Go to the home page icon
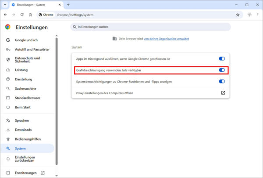This screenshot has height=178, width=263. (30, 15)
